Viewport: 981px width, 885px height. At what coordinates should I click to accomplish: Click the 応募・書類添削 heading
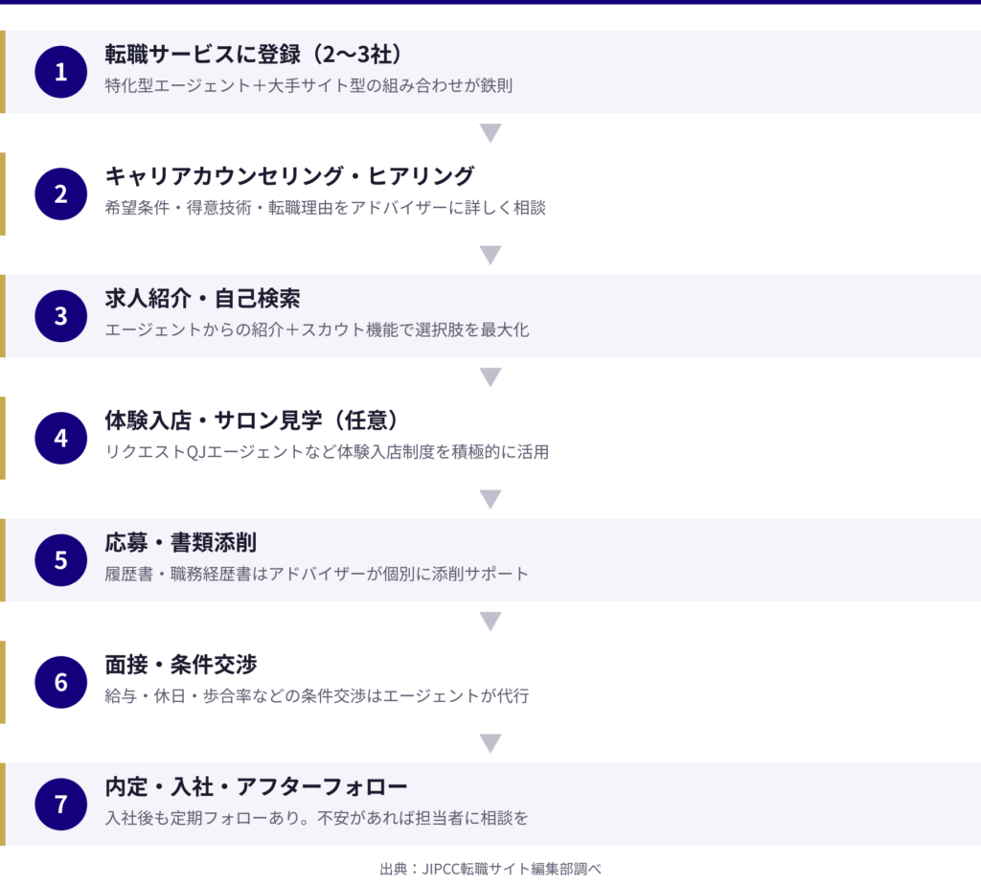[180, 543]
